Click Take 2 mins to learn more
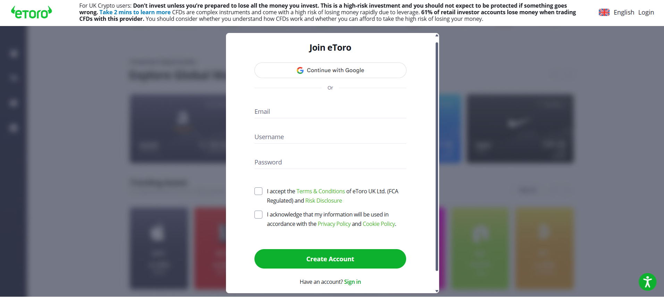664x297 pixels. click(x=135, y=12)
